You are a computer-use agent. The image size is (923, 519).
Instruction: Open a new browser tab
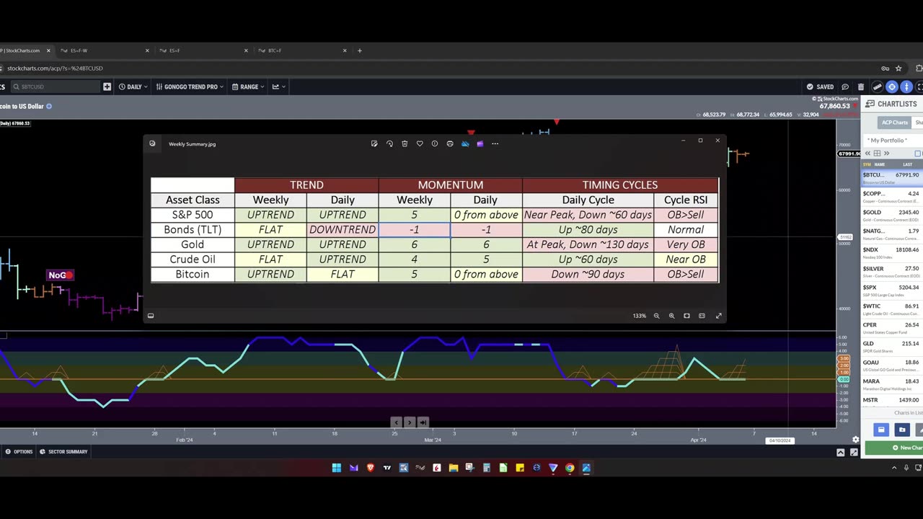(x=360, y=50)
